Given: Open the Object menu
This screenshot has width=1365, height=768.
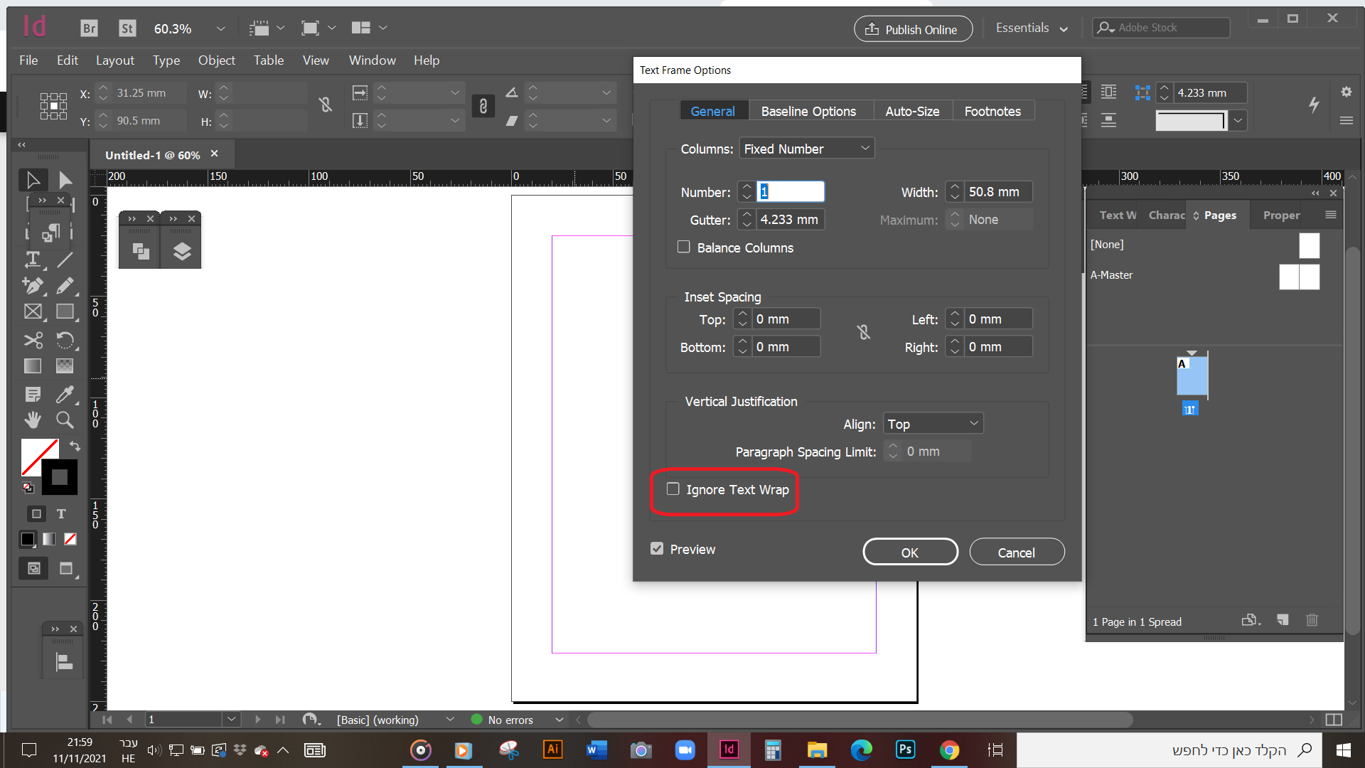Looking at the screenshot, I should (216, 60).
